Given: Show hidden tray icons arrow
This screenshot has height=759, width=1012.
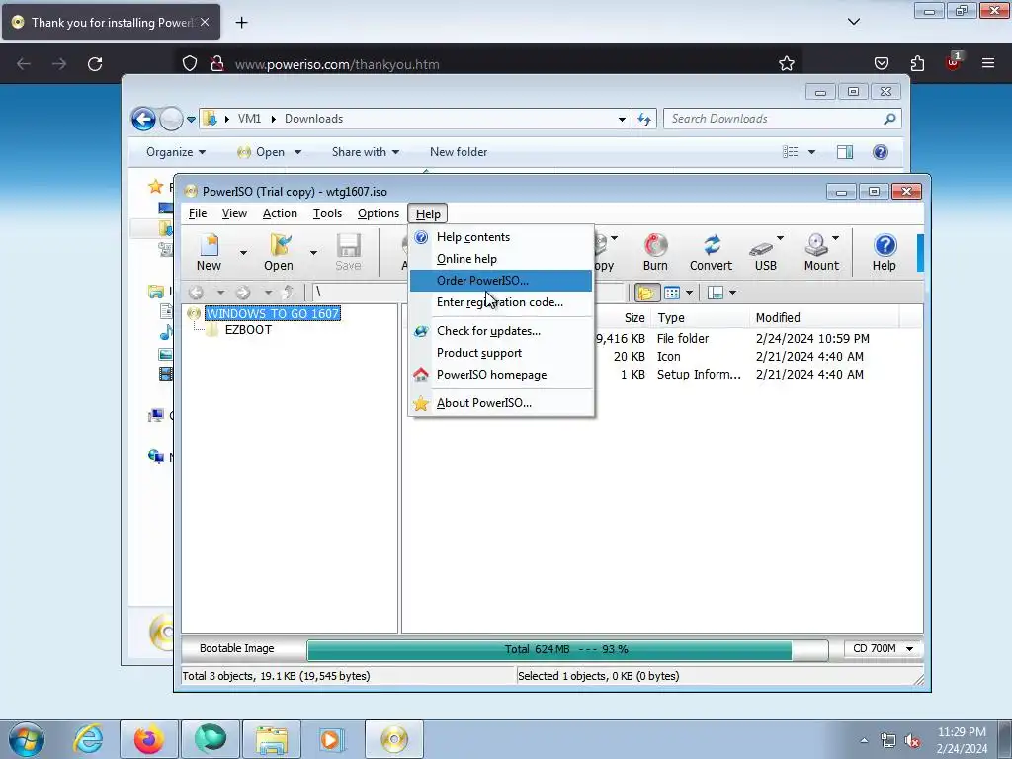Looking at the screenshot, I should click(864, 741).
